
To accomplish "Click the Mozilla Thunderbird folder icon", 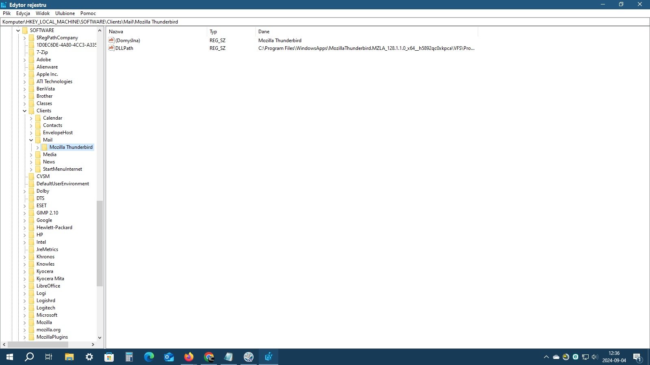I will click(x=45, y=147).
